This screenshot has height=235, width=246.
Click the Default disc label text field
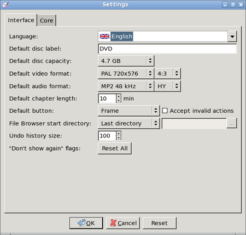click(x=167, y=49)
